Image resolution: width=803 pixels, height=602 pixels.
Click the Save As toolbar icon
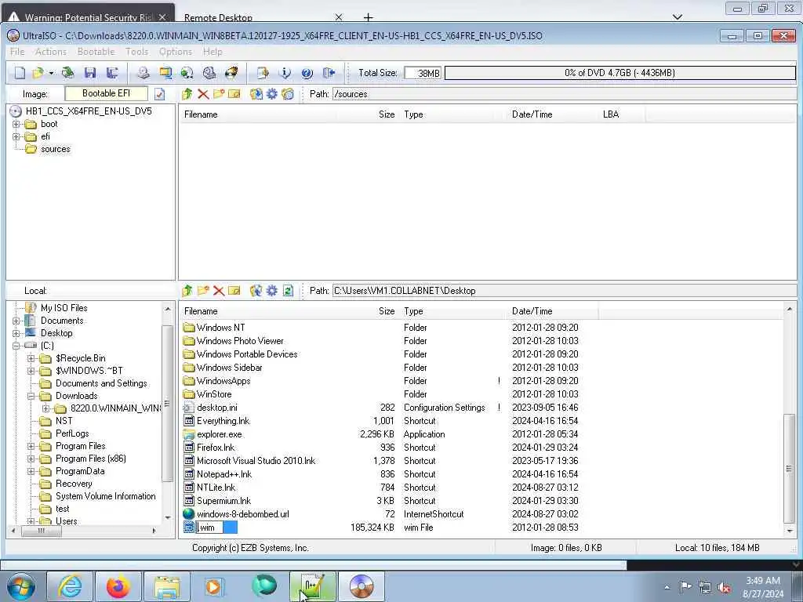tap(112, 73)
